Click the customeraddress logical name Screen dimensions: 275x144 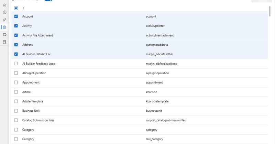[x=157, y=45]
